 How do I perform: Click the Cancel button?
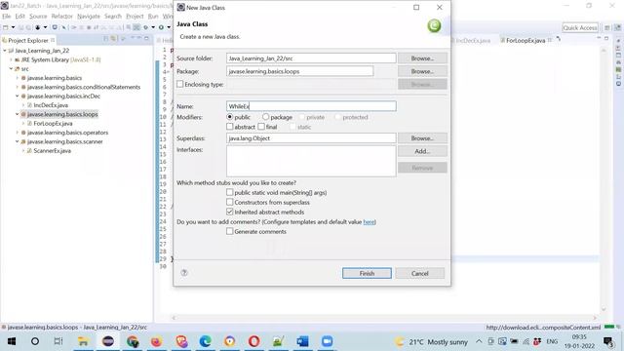pos(420,273)
